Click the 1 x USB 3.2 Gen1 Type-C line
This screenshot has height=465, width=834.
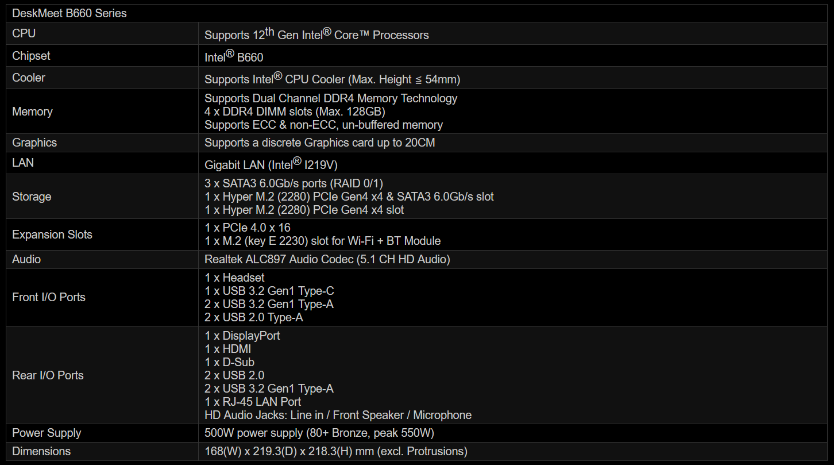[269, 291]
